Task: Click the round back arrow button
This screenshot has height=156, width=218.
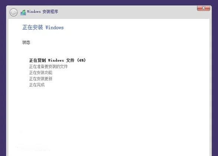Action: (13, 13)
